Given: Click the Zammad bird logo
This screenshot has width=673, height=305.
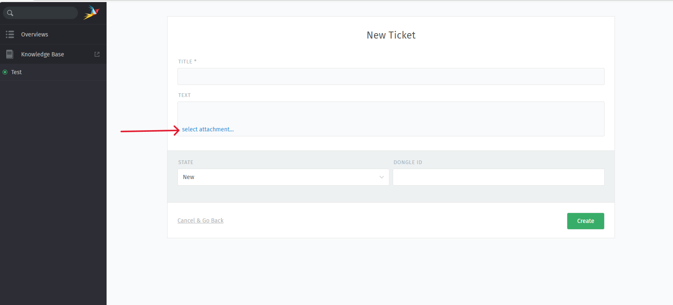Looking at the screenshot, I should point(91,12).
